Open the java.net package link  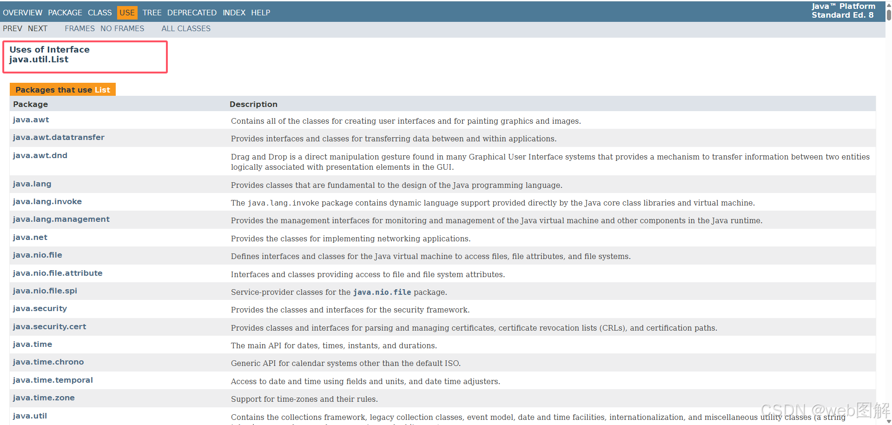coord(30,237)
